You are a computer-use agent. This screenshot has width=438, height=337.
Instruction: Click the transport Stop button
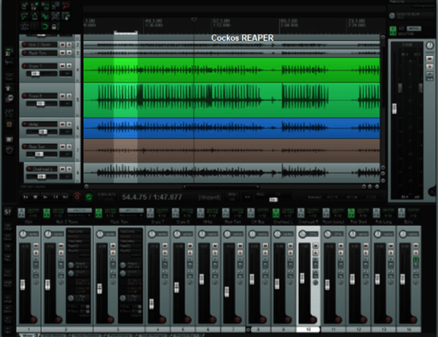[35, 197]
